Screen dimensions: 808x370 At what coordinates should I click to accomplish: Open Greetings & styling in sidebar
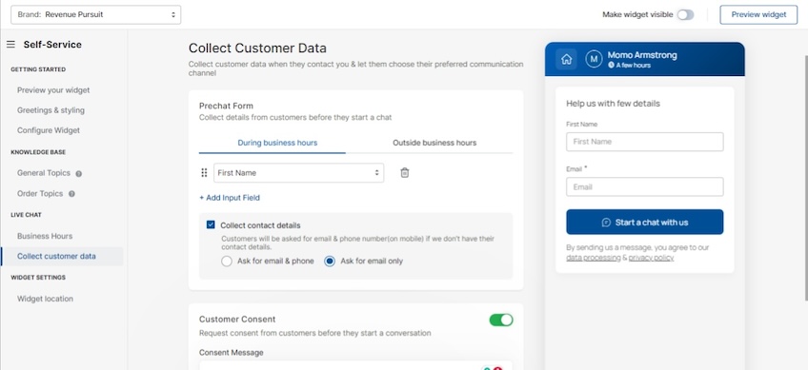coord(50,110)
